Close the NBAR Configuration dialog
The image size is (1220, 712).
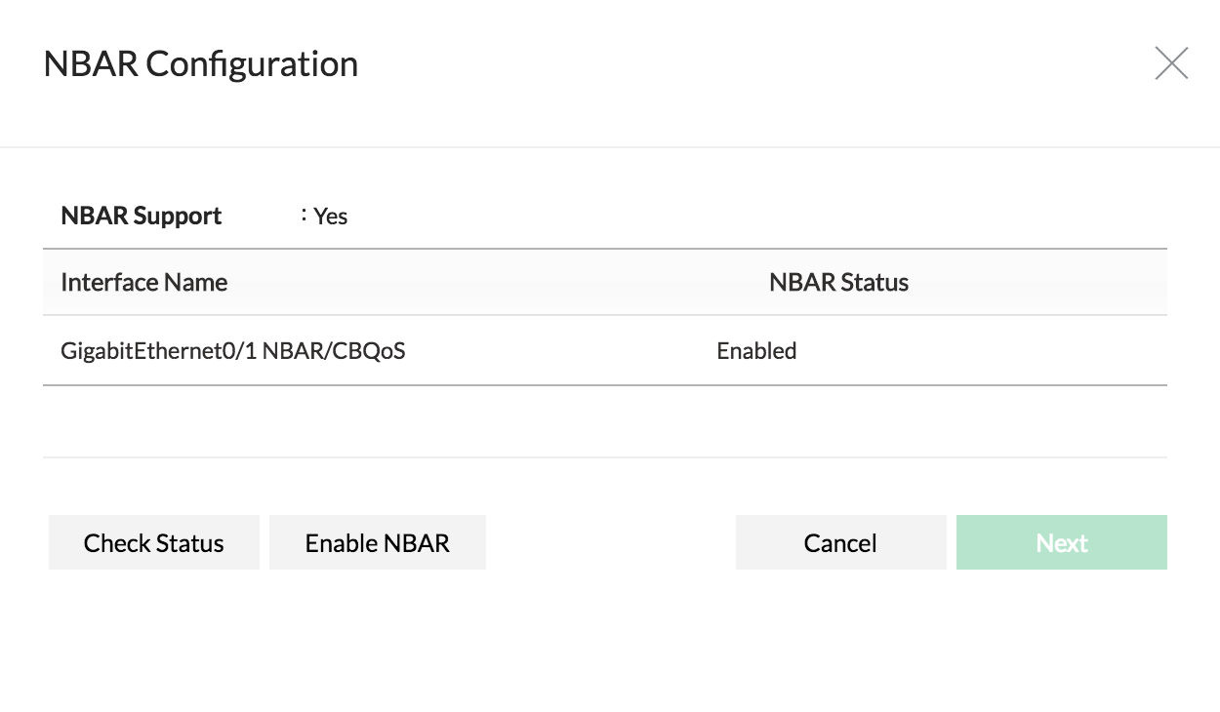(1171, 62)
